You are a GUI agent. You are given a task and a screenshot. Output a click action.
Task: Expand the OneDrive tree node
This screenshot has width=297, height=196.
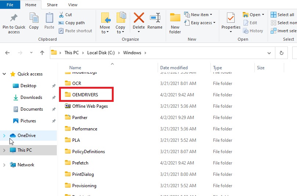click(4, 136)
